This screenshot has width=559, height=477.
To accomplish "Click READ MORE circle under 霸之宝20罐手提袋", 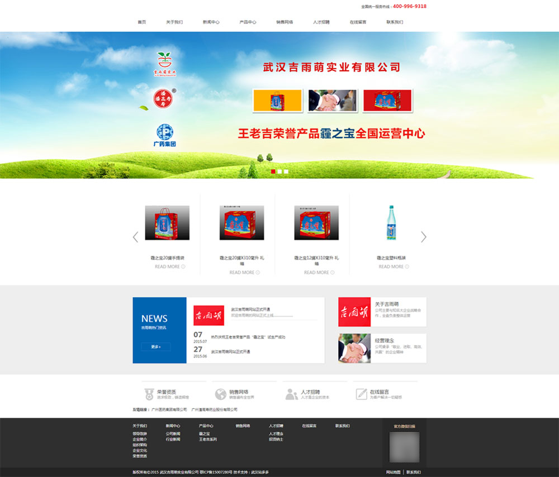I will pyautogui.click(x=183, y=266).
